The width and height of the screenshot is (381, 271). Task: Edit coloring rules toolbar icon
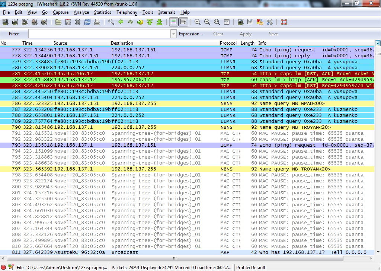[x=260, y=22]
